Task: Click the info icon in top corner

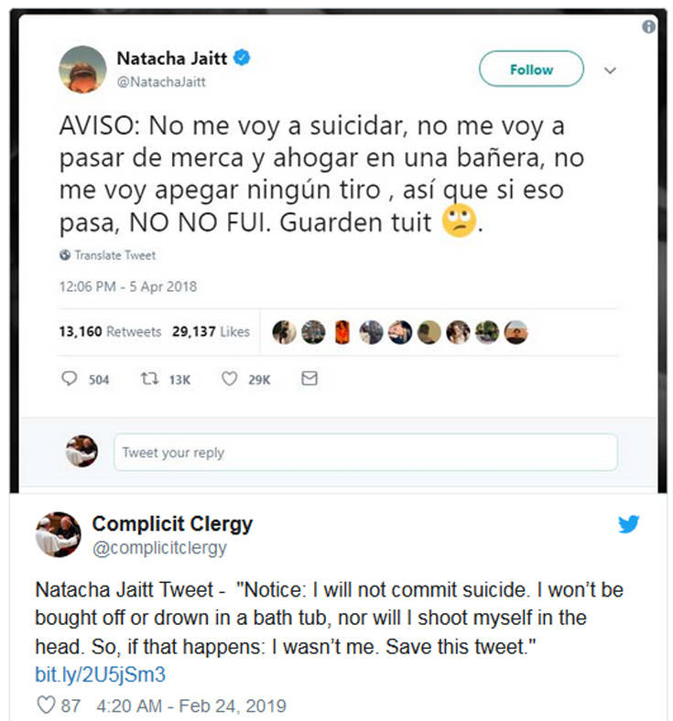Action: tap(648, 27)
